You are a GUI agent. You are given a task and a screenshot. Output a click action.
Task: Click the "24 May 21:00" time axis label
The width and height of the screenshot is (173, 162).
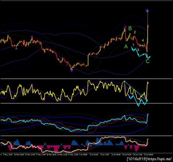pos(62,154)
